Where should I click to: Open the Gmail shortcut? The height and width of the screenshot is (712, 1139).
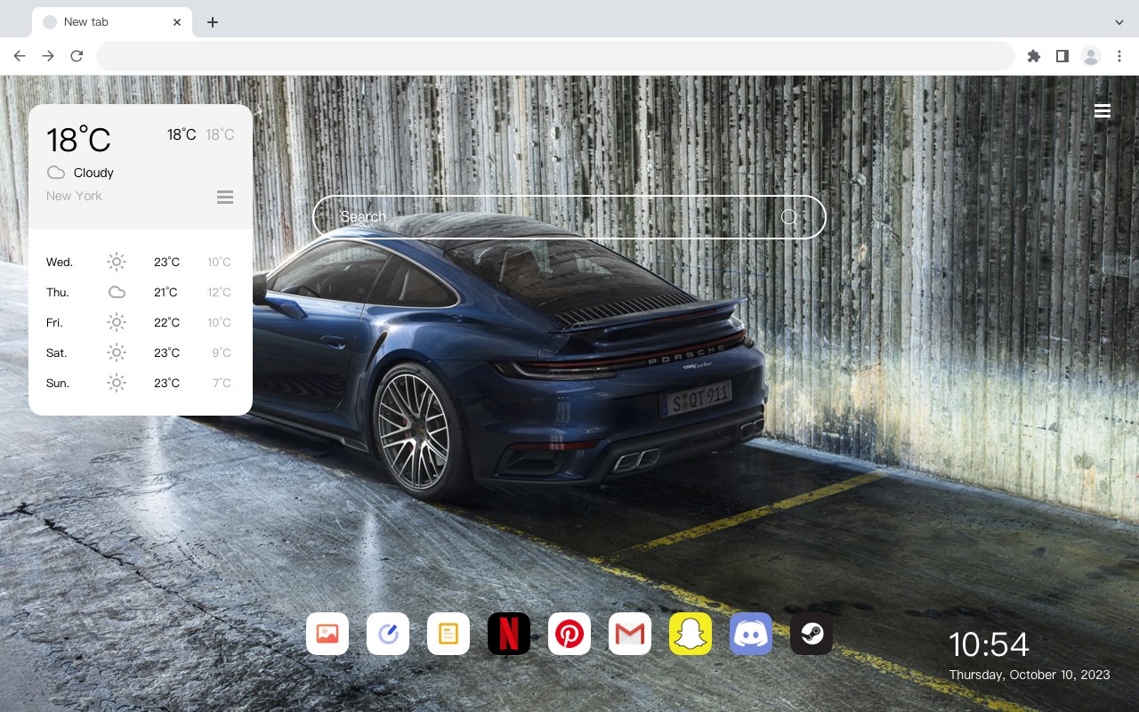(630, 634)
